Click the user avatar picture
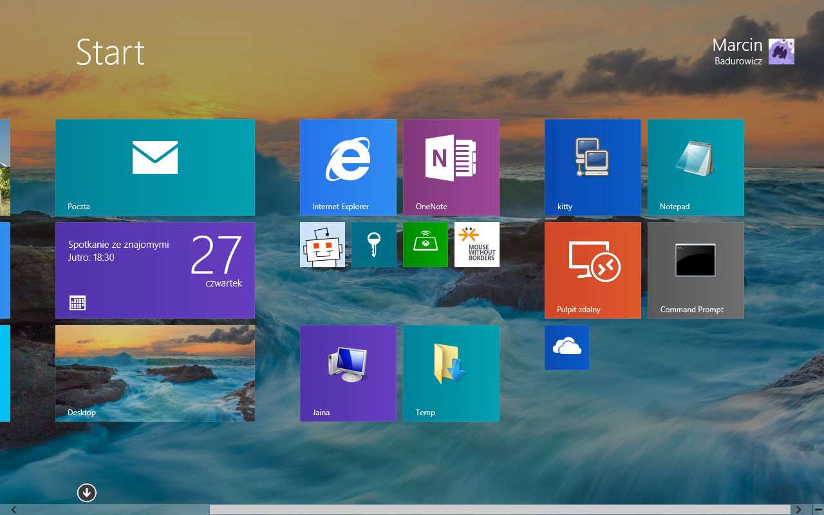824x515 pixels. [782, 51]
